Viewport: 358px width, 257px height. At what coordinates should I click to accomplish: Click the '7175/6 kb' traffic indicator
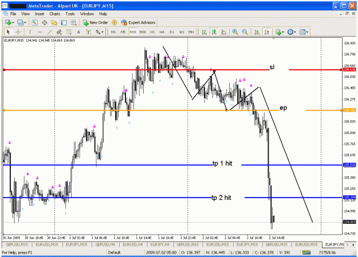pyautogui.click(x=327, y=252)
